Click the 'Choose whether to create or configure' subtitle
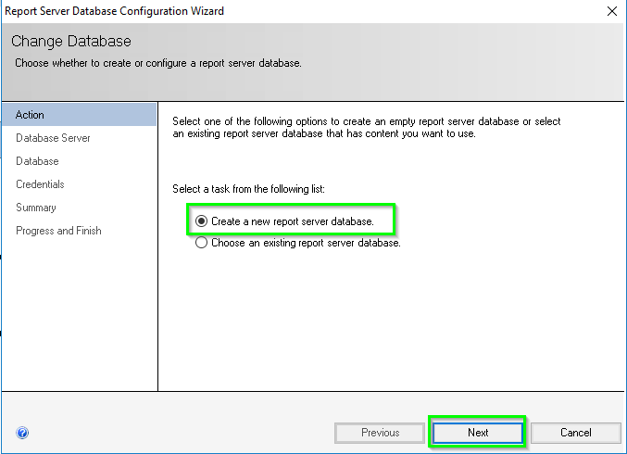This screenshot has width=627, height=454. [158, 63]
